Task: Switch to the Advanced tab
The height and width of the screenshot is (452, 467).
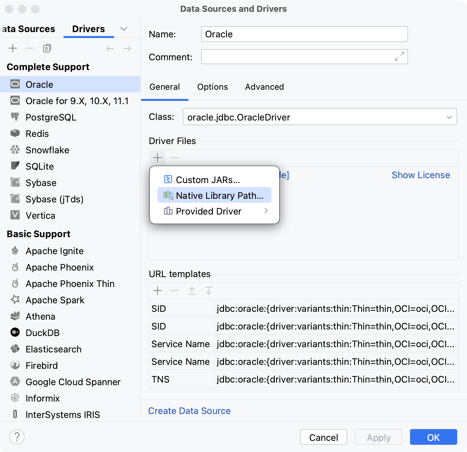Action: click(x=264, y=87)
